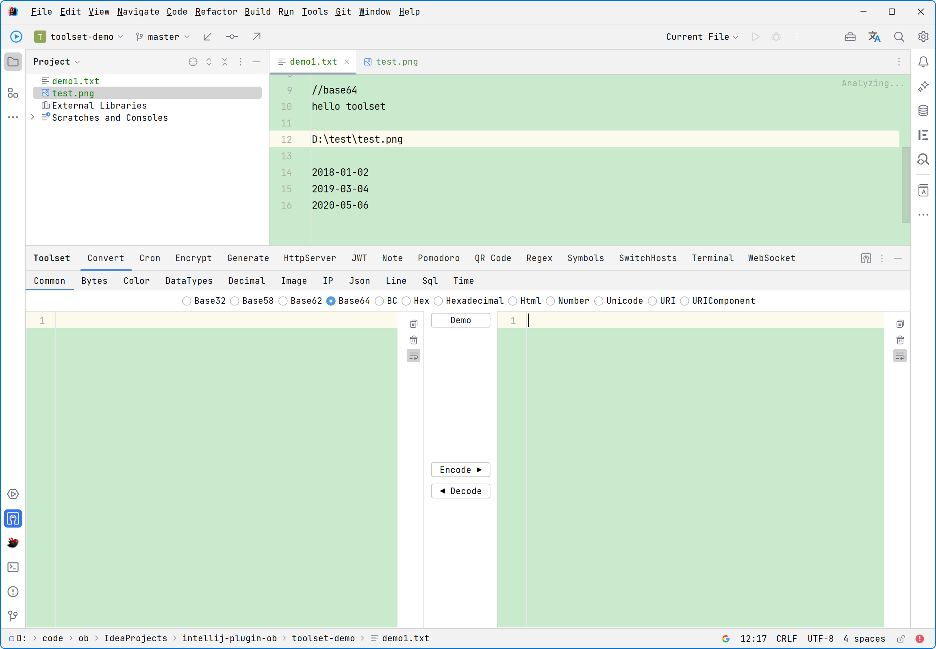This screenshot has width=936, height=649.
Task: Select the Base32 radio button
Action: coord(187,301)
